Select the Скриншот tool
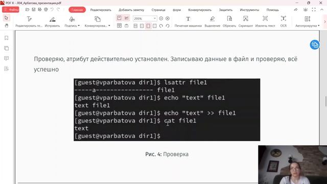This screenshot has height=184, width=327. pos(245,21)
